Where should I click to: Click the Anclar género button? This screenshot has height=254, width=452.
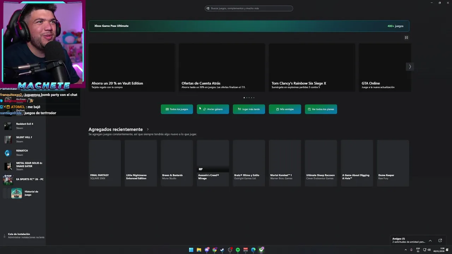(x=213, y=109)
